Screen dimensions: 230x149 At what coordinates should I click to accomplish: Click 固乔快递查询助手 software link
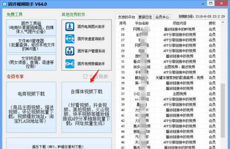coord(91,39)
